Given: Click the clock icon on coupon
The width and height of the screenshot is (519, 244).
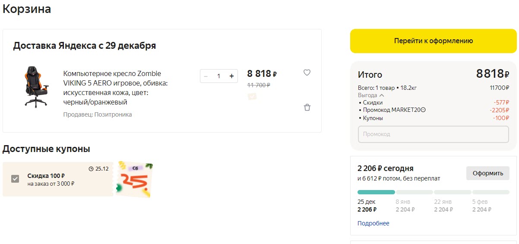Looking at the screenshot, I should [x=91, y=169].
